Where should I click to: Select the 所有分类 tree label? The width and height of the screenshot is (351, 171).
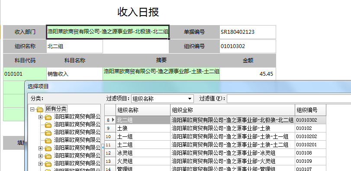[56, 109]
